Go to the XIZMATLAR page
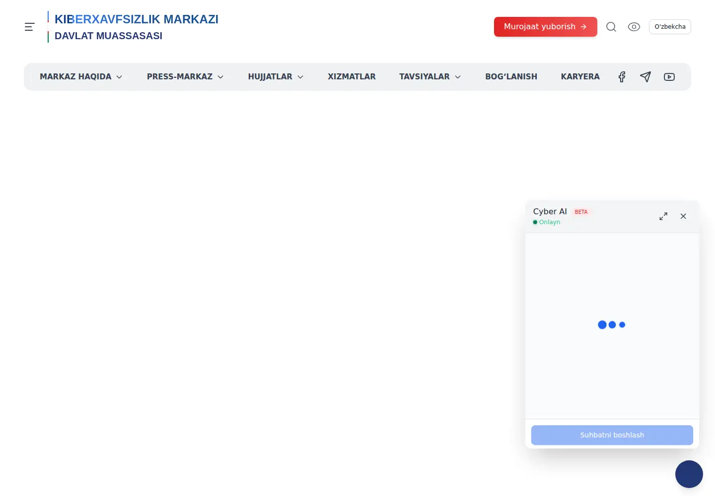715x496 pixels. point(352,77)
